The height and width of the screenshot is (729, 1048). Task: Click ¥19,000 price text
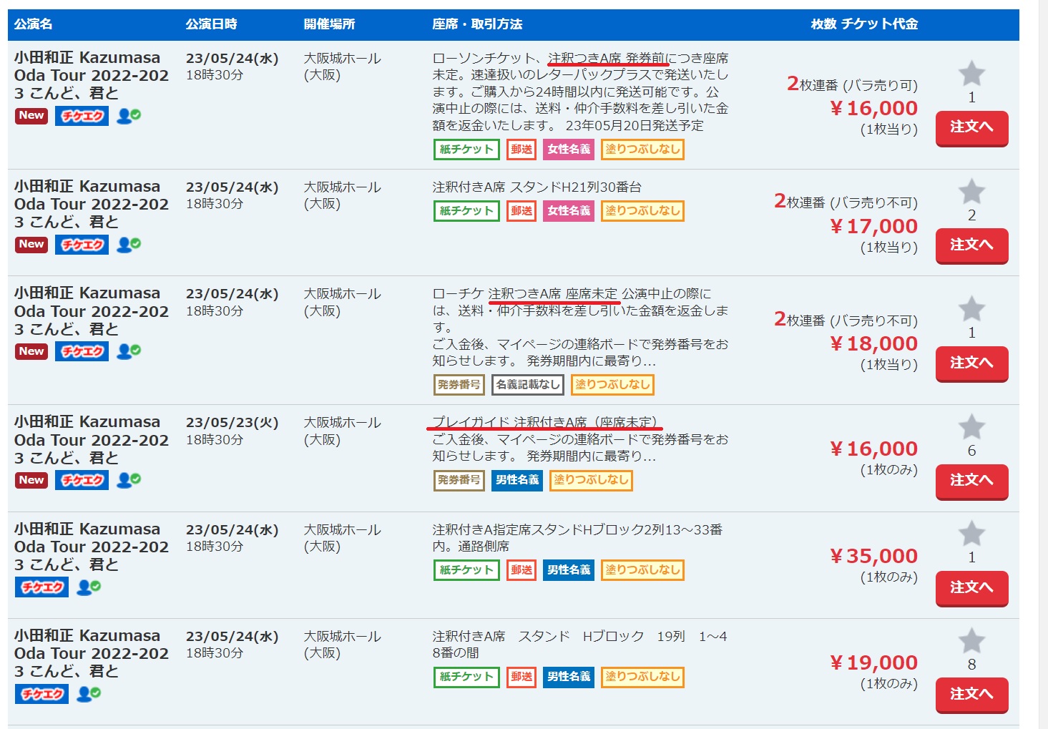(x=873, y=662)
